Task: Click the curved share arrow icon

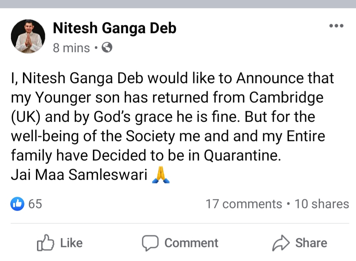Action: 281,243
